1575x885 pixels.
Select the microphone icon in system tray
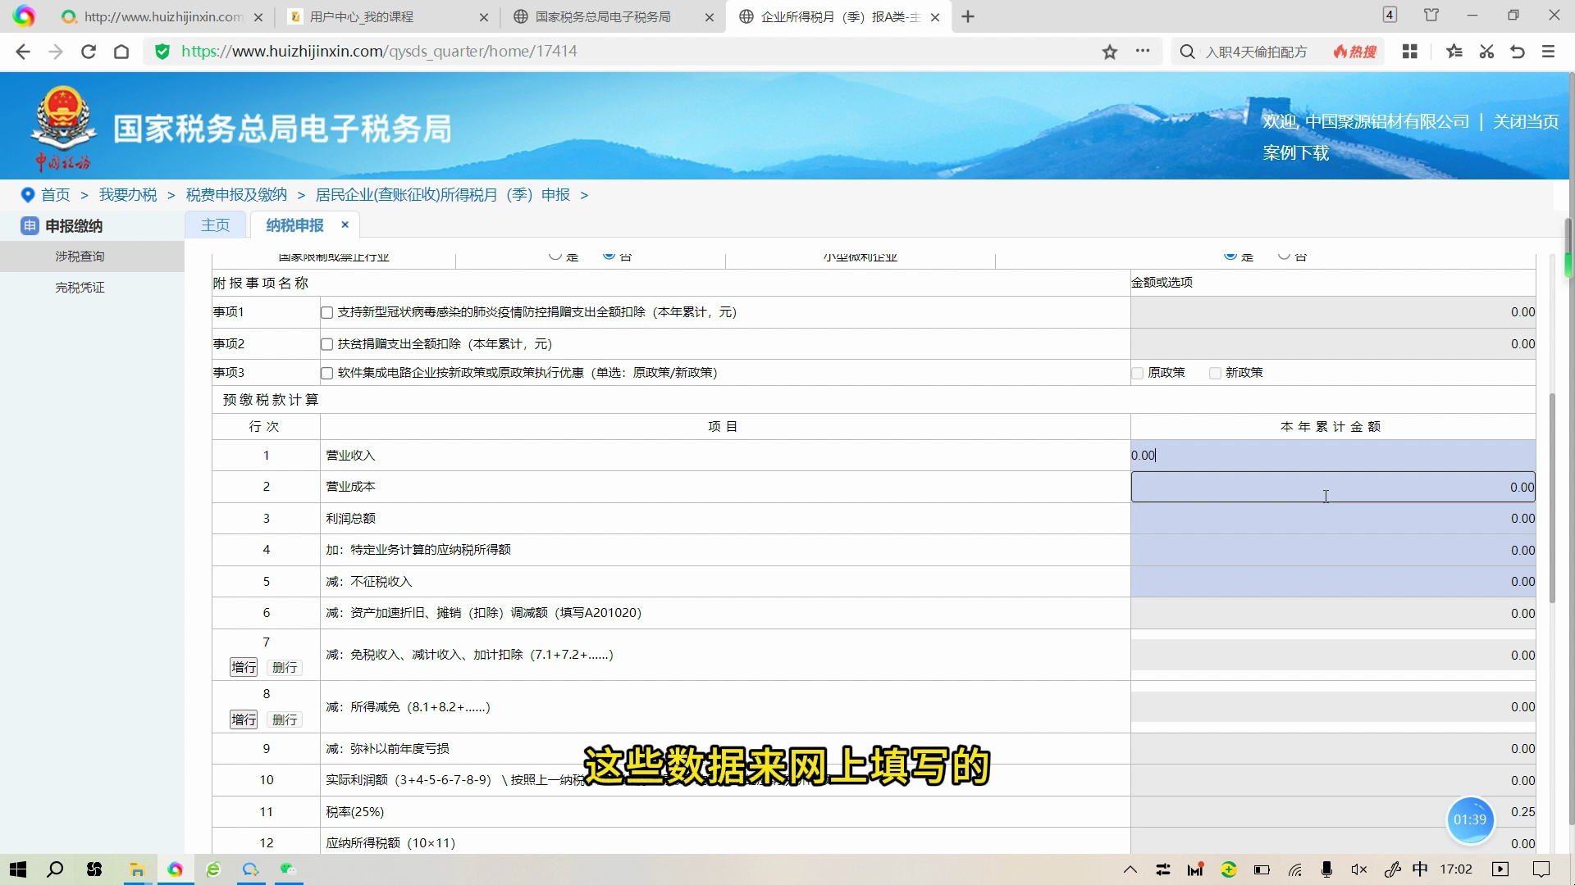[1326, 869]
